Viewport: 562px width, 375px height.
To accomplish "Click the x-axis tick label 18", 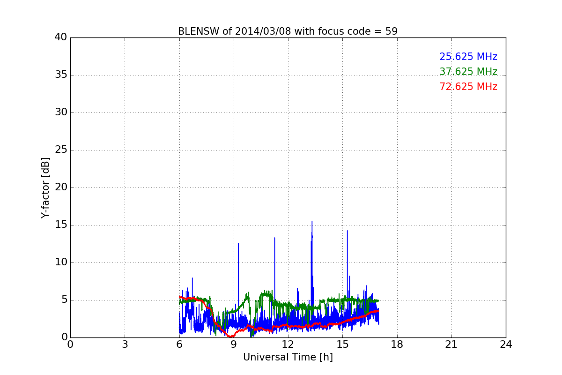I will click(x=397, y=345).
